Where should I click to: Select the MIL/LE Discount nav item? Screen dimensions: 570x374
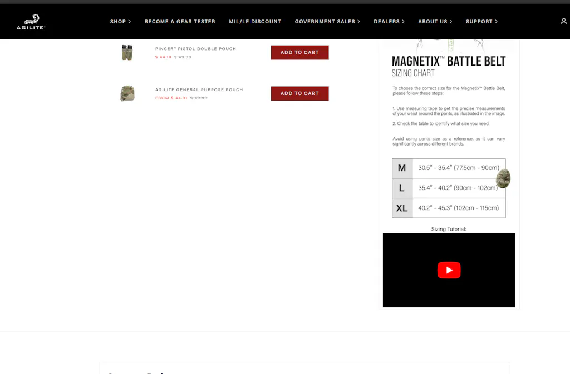click(x=255, y=22)
